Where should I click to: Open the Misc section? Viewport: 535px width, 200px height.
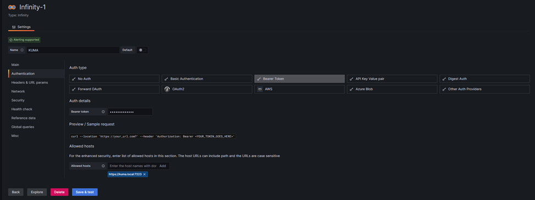pos(15,135)
